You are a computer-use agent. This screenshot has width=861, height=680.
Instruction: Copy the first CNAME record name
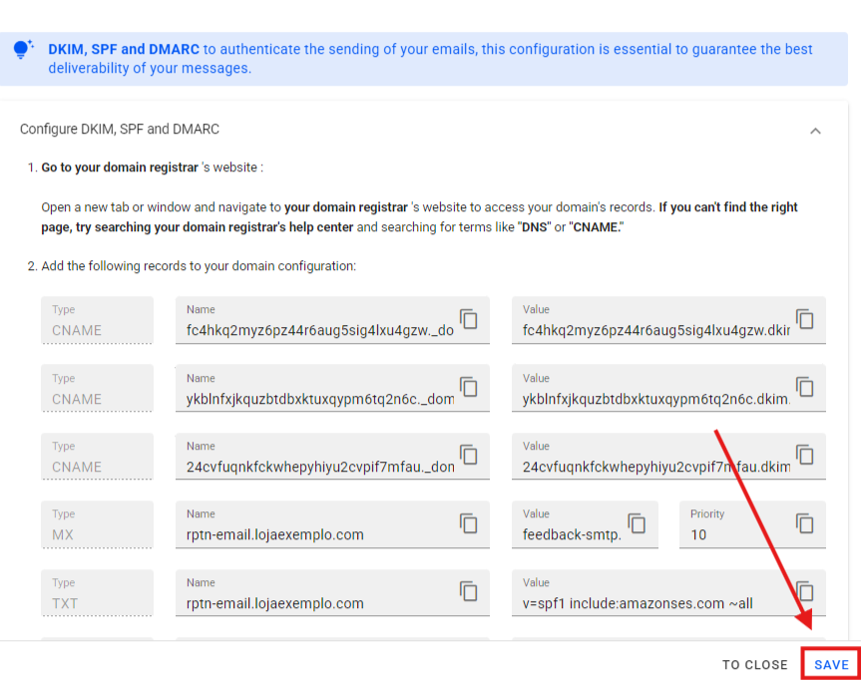[468, 319]
